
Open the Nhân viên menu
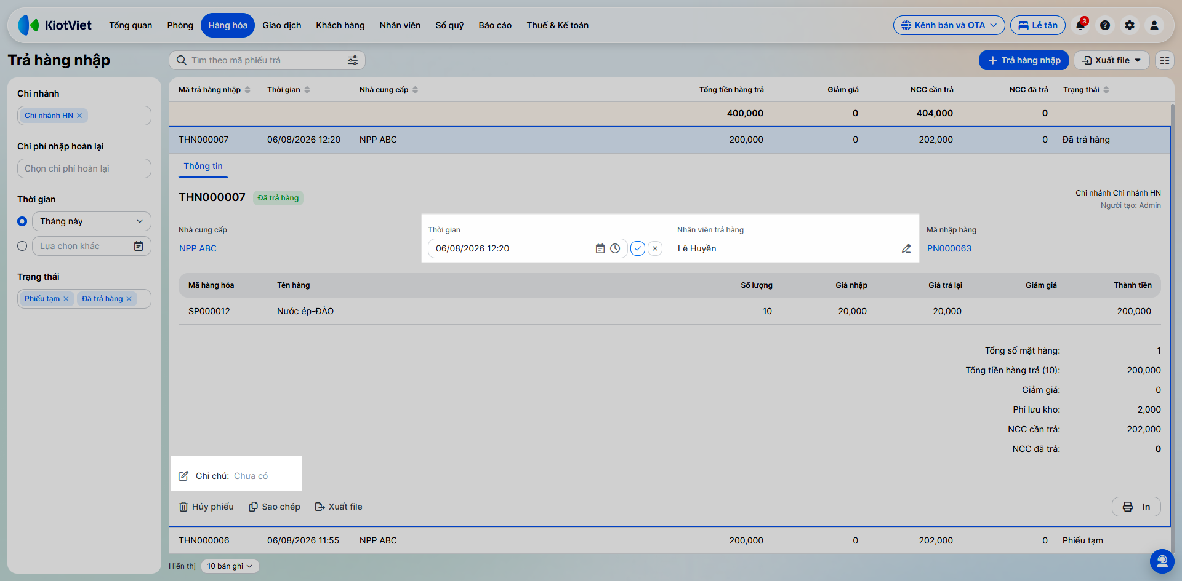pos(400,25)
